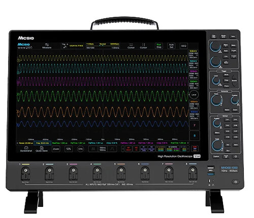Click the Vertical Scale knob

pyautogui.click(x=217, y=146)
